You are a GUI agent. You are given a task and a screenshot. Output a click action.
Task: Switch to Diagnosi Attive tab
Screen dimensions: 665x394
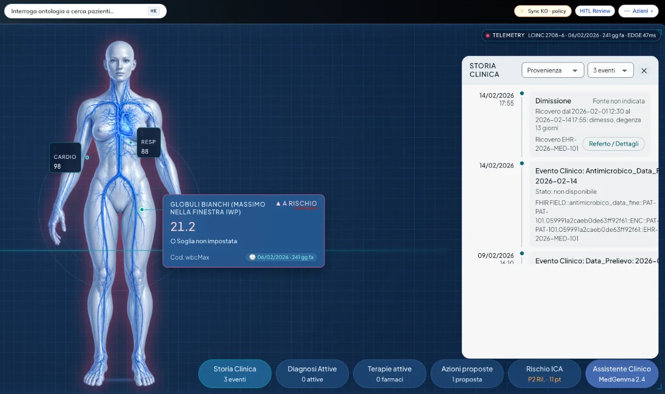click(312, 373)
